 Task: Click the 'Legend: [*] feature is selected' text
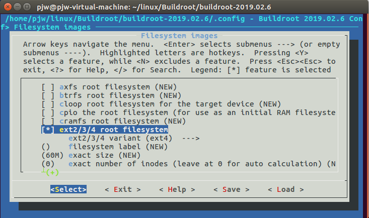tap(261, 70)
